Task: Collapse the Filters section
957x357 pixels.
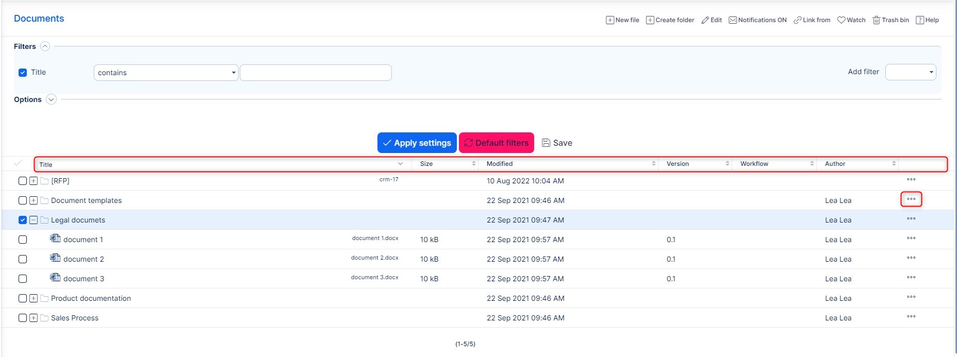Action: (x=45, y=46)
